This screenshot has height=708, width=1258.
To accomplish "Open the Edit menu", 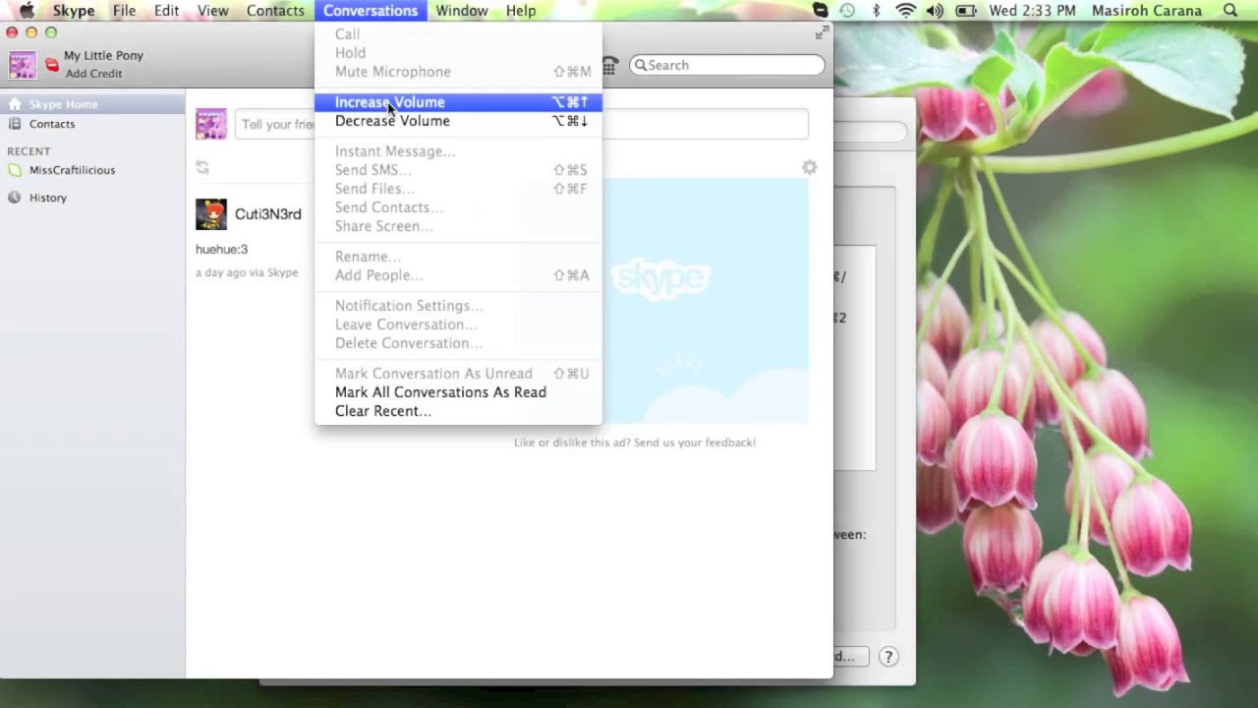I will pos(166,11).
